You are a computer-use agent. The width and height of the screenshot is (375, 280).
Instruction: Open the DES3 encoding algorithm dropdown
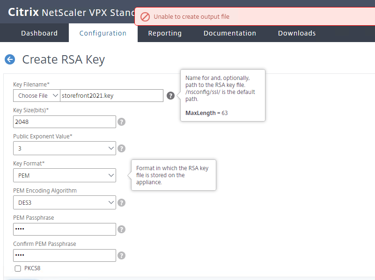coord(64,202)
